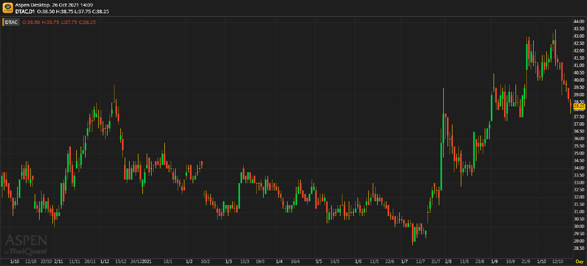The height and width of the screenshot is (266, 587).
Task: Click the 19/3 date axis label
Action: (260, 262)
